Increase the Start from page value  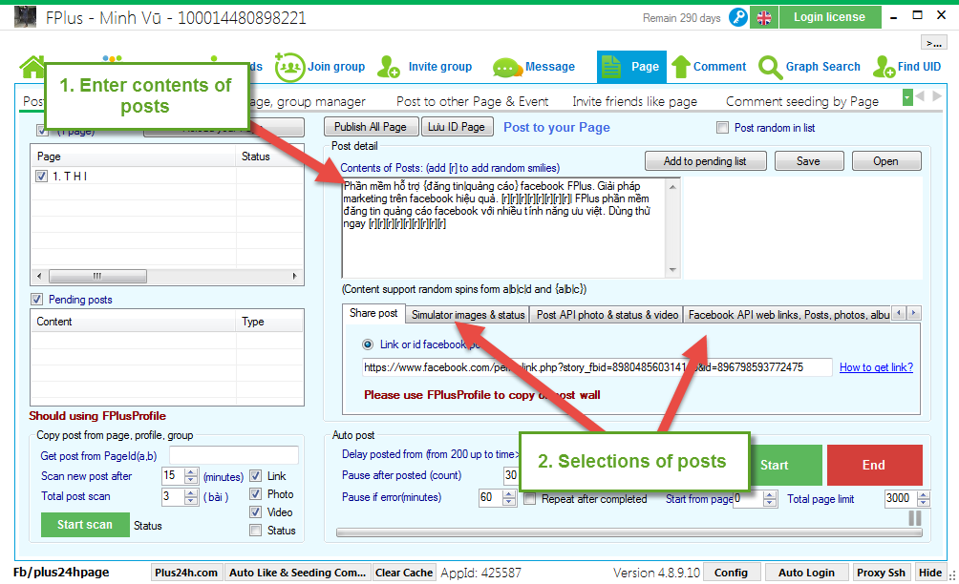coord(770,494)
